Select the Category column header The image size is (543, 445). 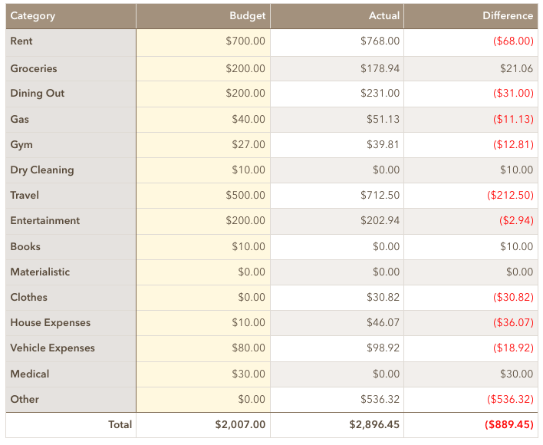pos(71,16)
